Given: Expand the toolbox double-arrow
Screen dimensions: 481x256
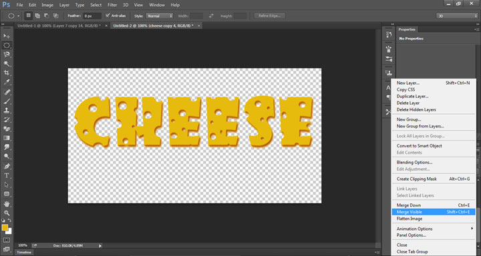Looking at the screenshot, I should click(x=3, y=24).
